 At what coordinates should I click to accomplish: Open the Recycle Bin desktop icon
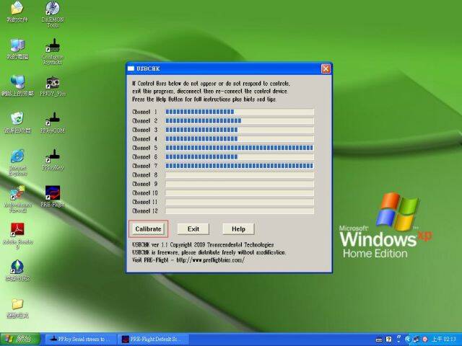[17, 123]
